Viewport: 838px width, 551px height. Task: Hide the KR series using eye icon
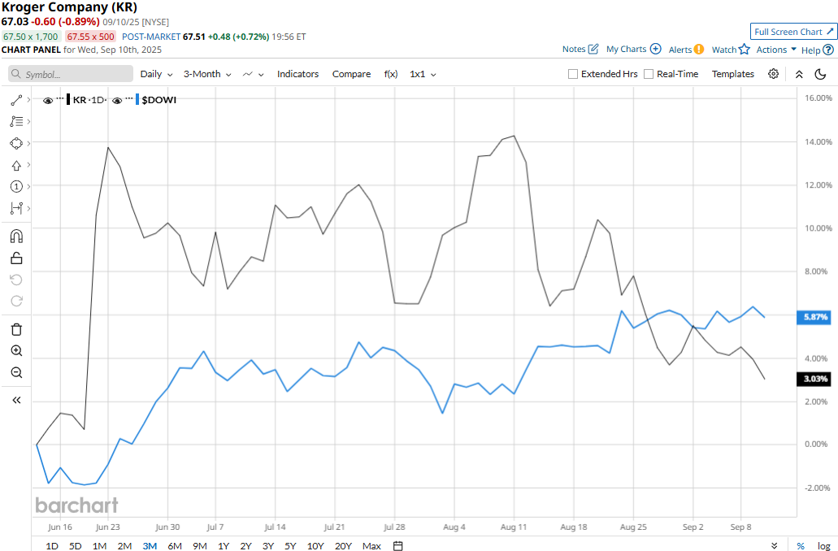pos(48,100)
